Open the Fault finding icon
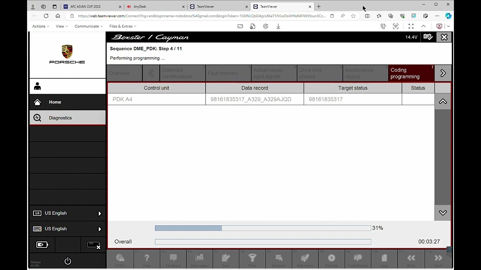This screenshot has width=481, height=270. click(358, 258)
